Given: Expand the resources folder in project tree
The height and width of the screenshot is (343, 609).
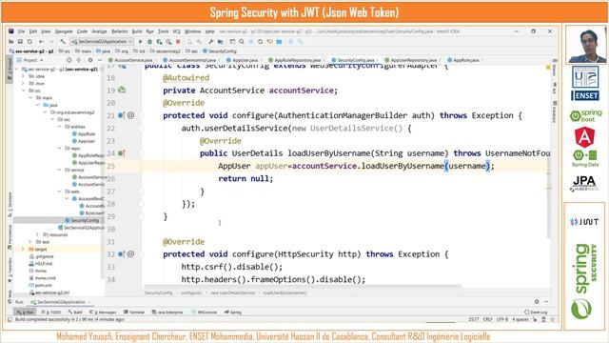Looking at the screenshot, I should click(x=37, y=234).
